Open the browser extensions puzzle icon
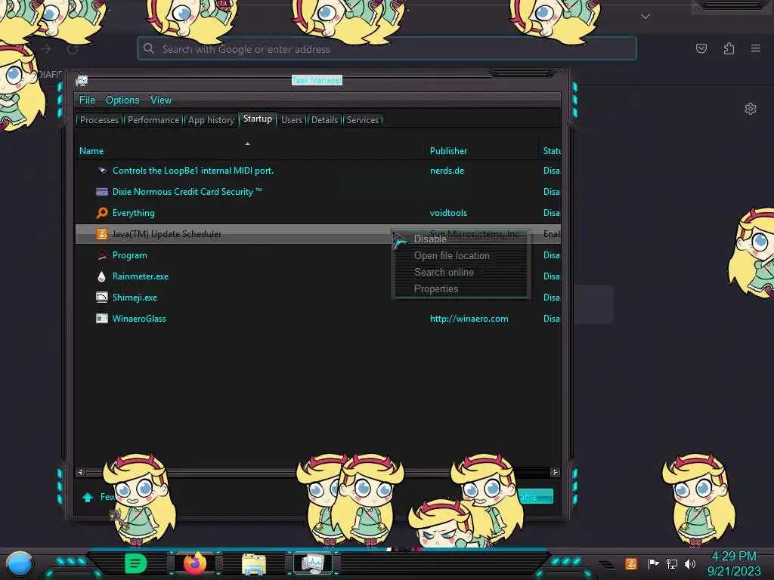 [729, 48]
